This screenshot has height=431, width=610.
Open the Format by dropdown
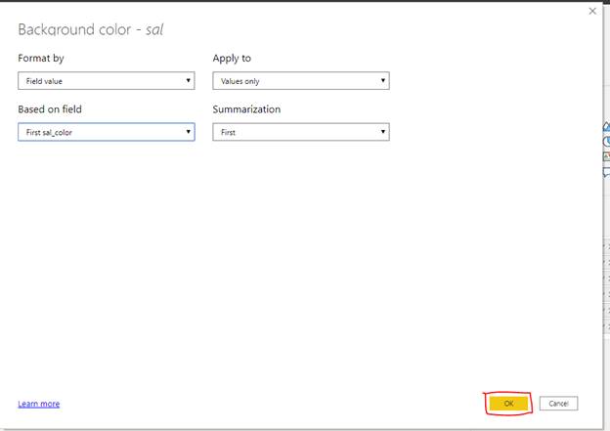[x=107, y=81]
